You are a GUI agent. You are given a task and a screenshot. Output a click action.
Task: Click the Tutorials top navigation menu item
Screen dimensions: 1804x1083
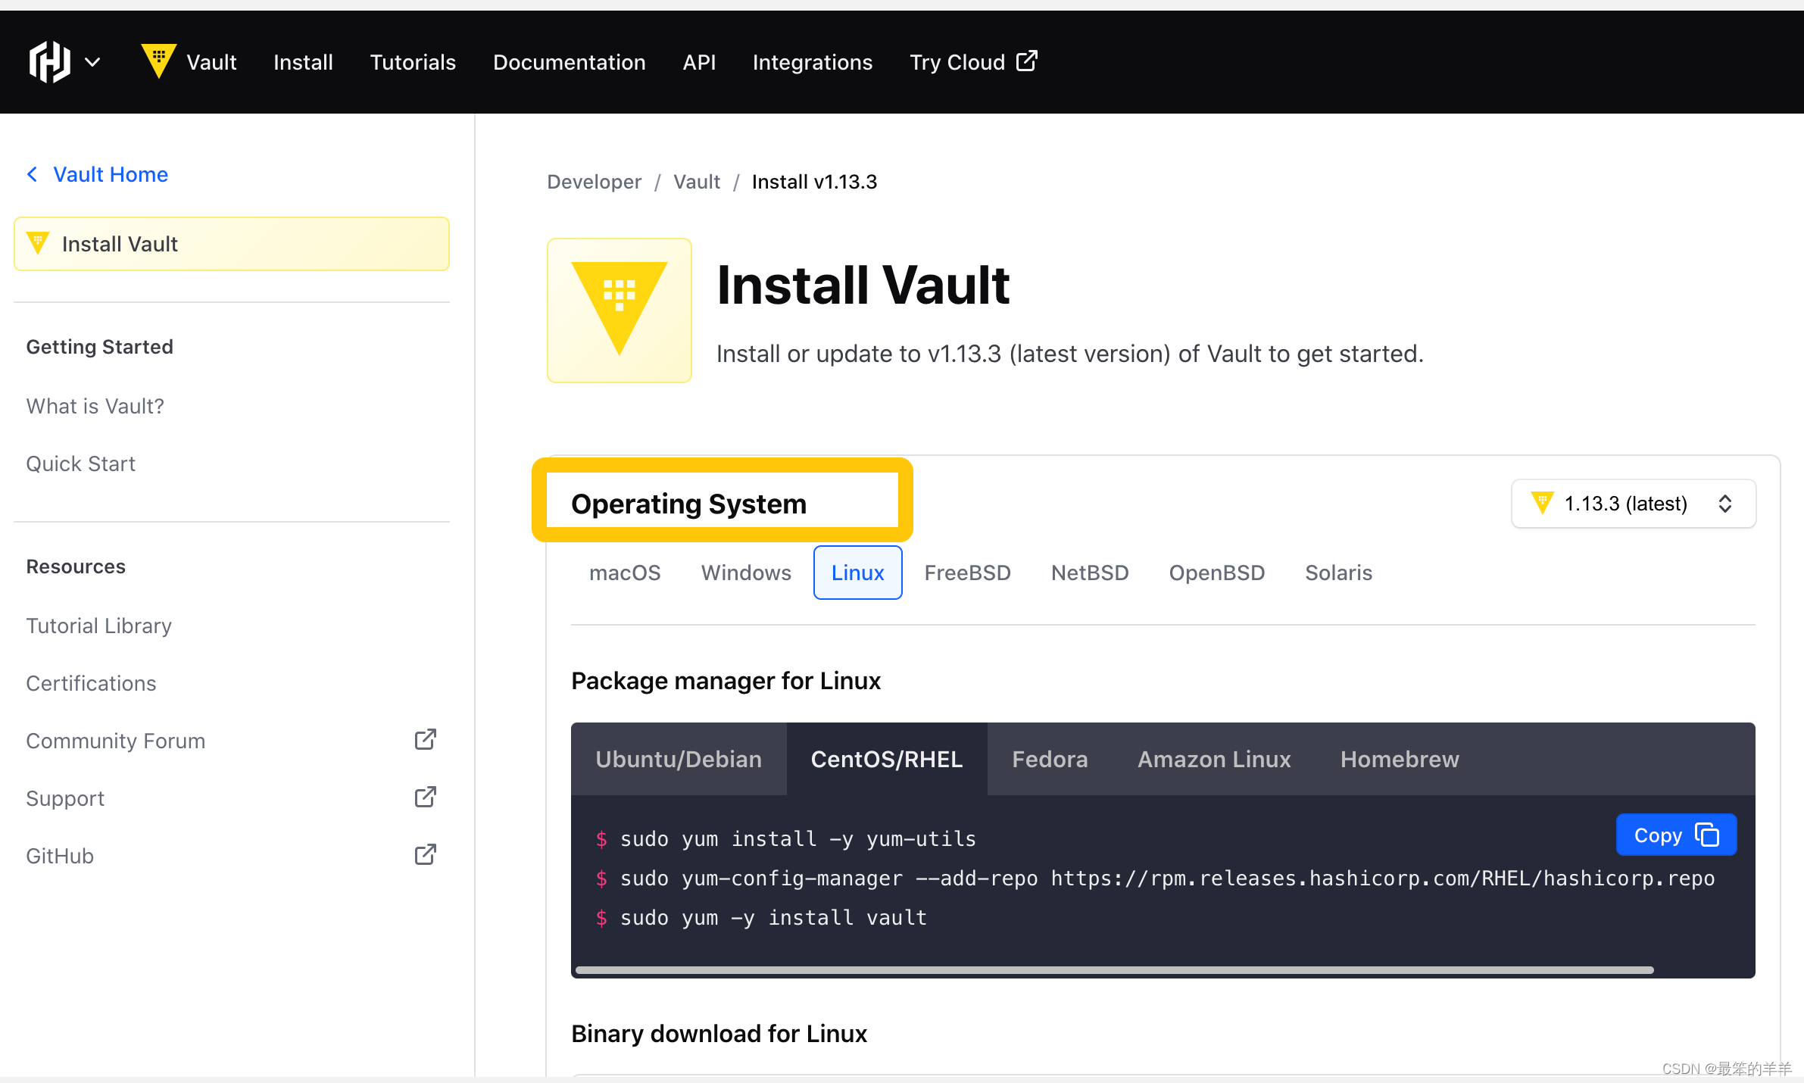[x=412, y=61]
